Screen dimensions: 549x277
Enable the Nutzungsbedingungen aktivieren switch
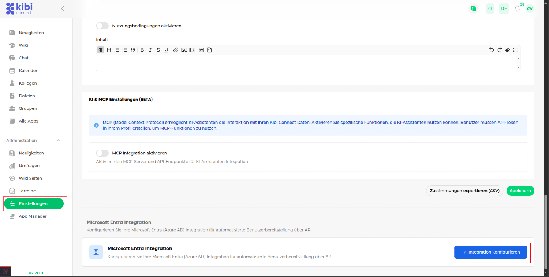point(102,26)
